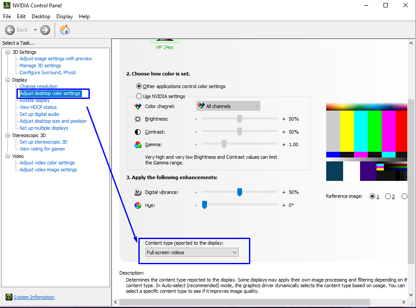Open Adjust video image settings
Image resolution: width=416 pixels, height=308 pixels.
tap(48, 170)
